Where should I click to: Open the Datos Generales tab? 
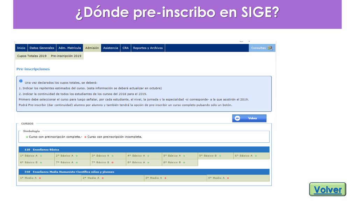[x=42, y=48]
